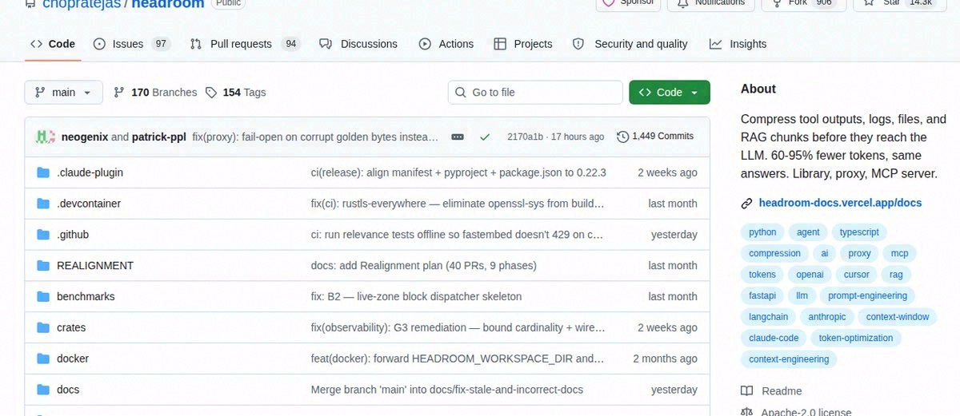Screen dimensions: 960x416
Task: Switch to the Pull requests tab
Action: coord(245,44)
